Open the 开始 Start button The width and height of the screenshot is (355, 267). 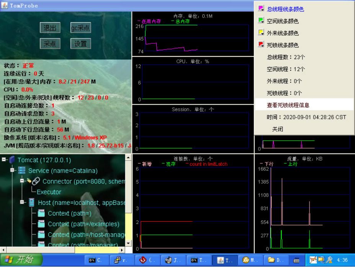click(x=21, y=259)
